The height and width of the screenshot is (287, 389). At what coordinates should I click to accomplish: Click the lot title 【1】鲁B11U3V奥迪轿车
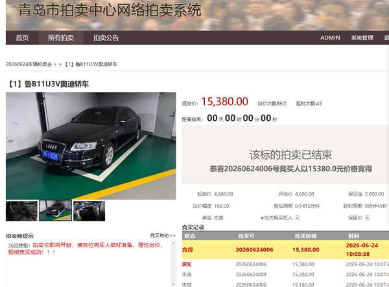pyautogui.click(x=48, y=84)
